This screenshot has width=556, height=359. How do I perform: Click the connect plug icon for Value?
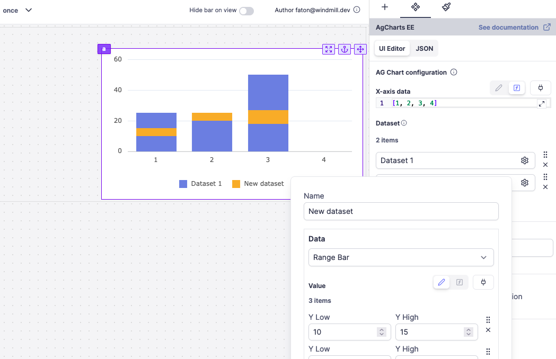point(483,282)
